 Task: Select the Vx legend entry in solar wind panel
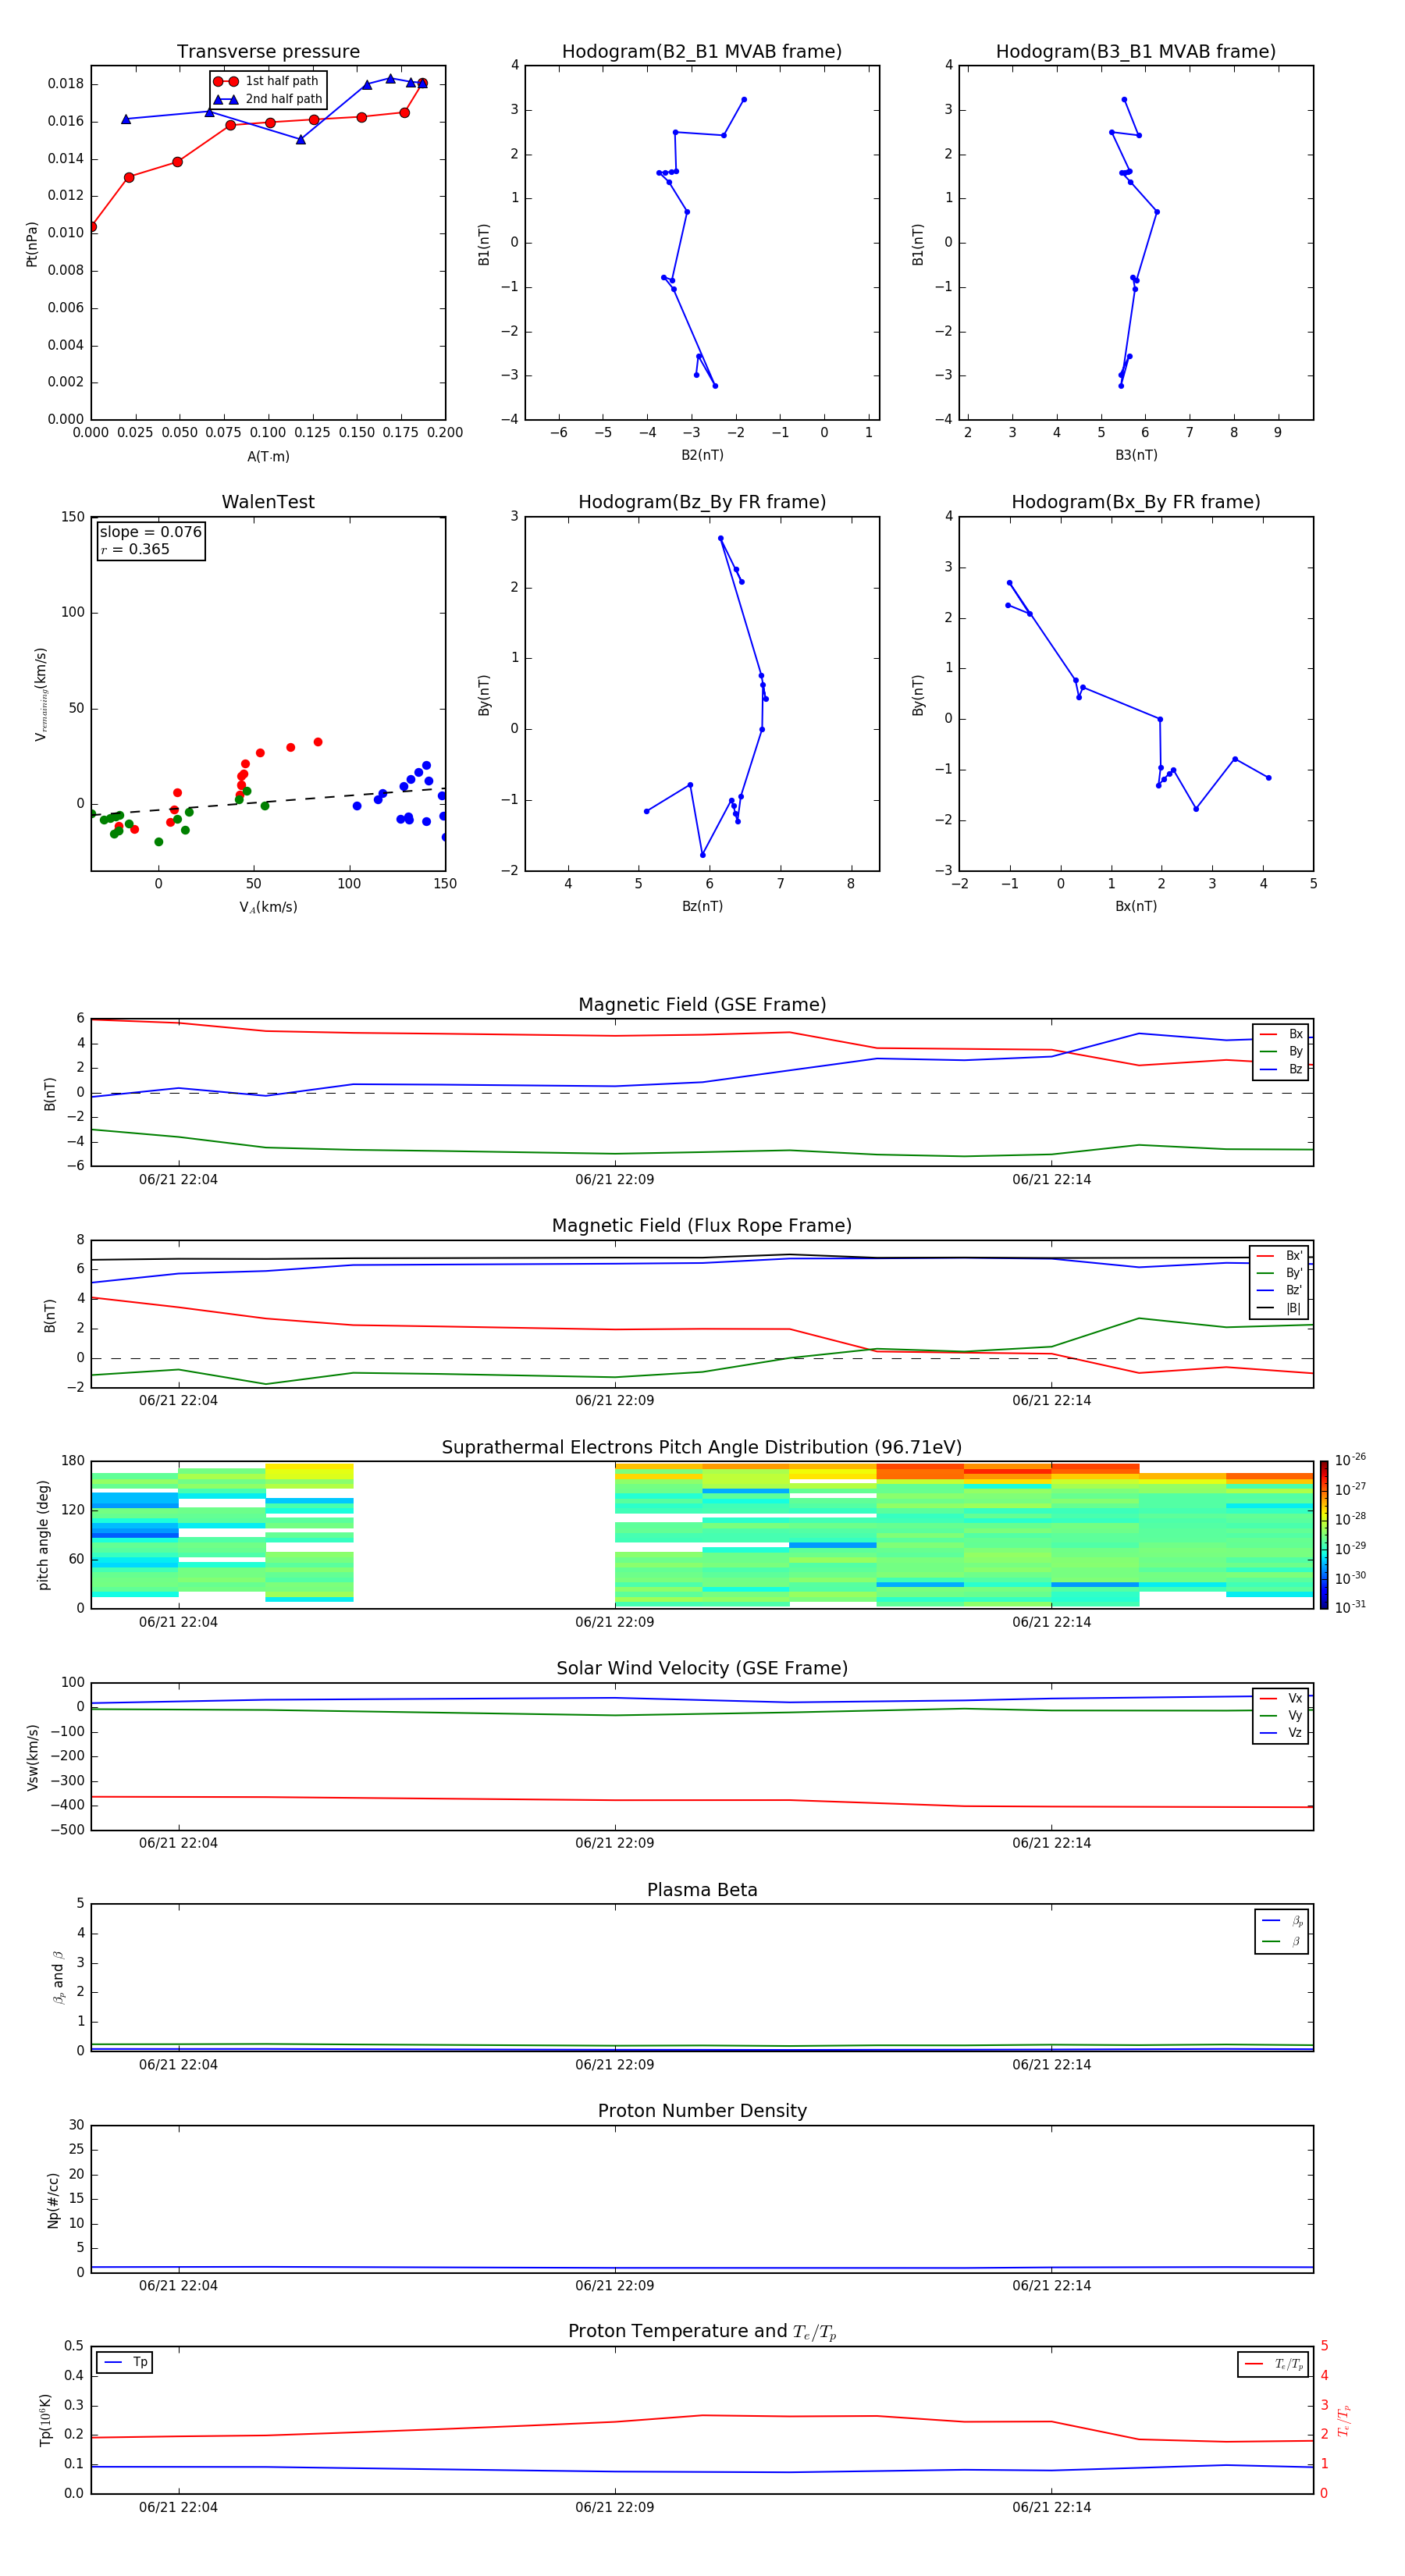(x=1281, y=1698)
